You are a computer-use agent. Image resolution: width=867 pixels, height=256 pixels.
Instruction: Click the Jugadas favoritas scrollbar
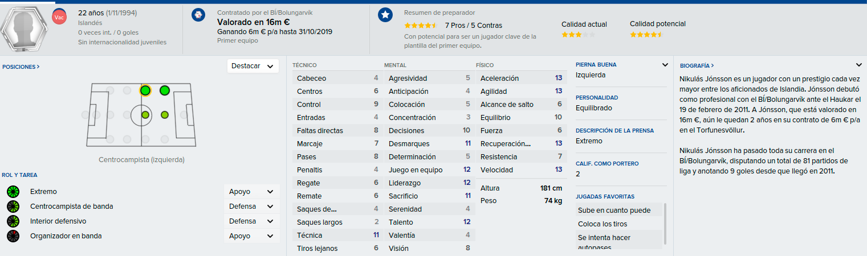(x=665, y=224)
